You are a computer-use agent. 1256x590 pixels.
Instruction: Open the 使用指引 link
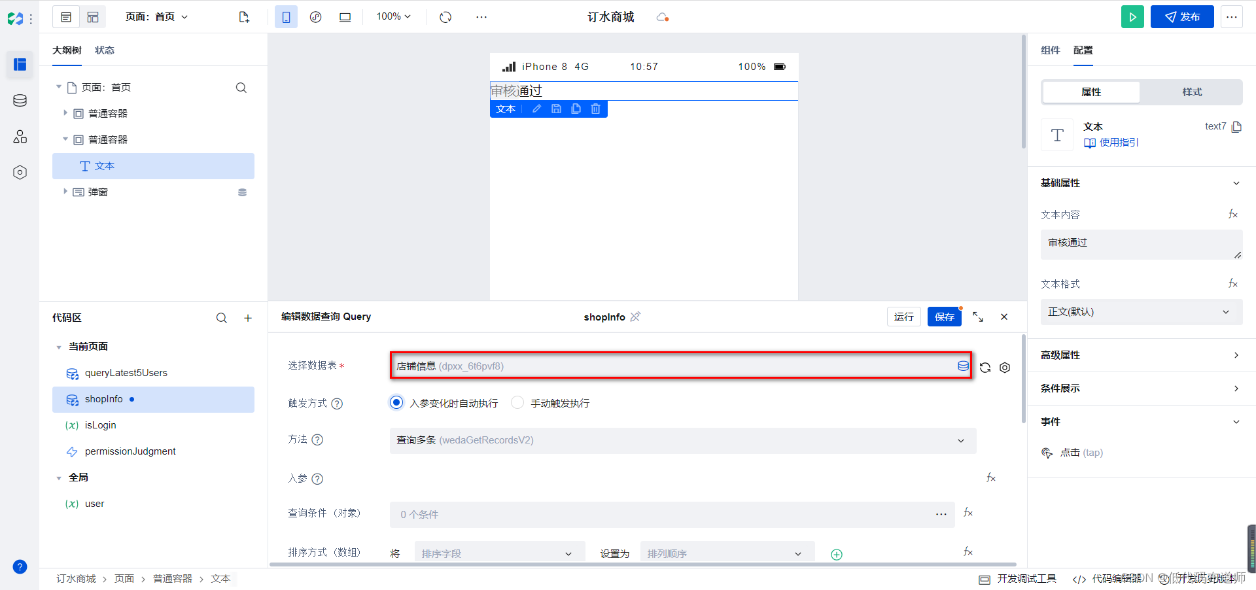[1111, 143]
